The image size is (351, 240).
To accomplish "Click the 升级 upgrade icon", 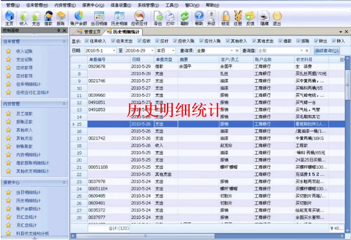I will click(x=211, y=18).
